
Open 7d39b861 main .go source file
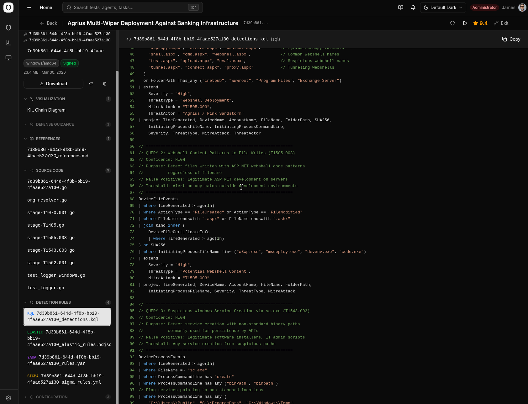(67, 184)
